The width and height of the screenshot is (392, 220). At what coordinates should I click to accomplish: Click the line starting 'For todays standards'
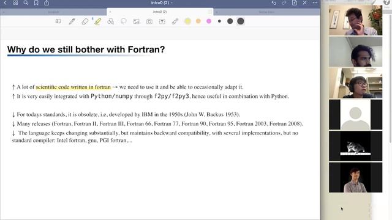coord(126,114)
